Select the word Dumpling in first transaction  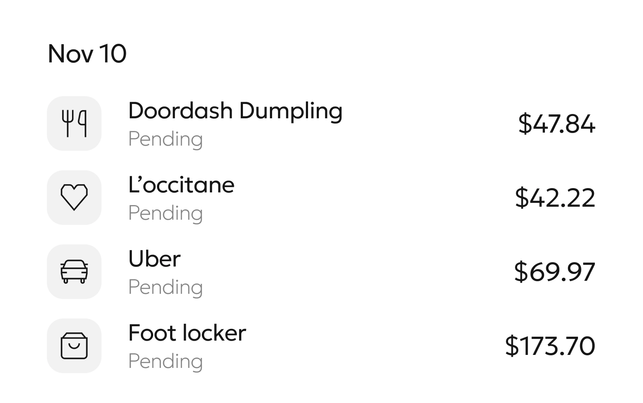[x=291, y=111]
